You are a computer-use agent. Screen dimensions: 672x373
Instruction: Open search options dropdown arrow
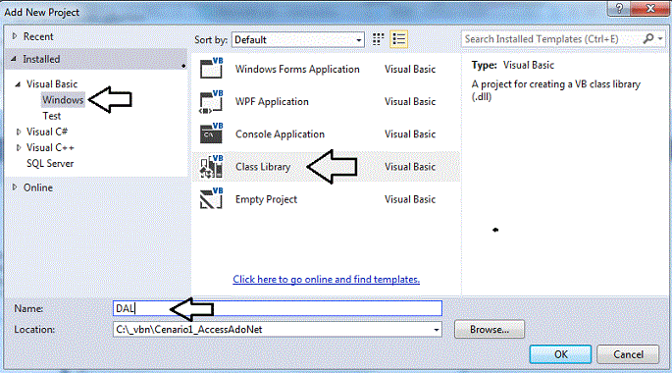[x=660, y=38]
